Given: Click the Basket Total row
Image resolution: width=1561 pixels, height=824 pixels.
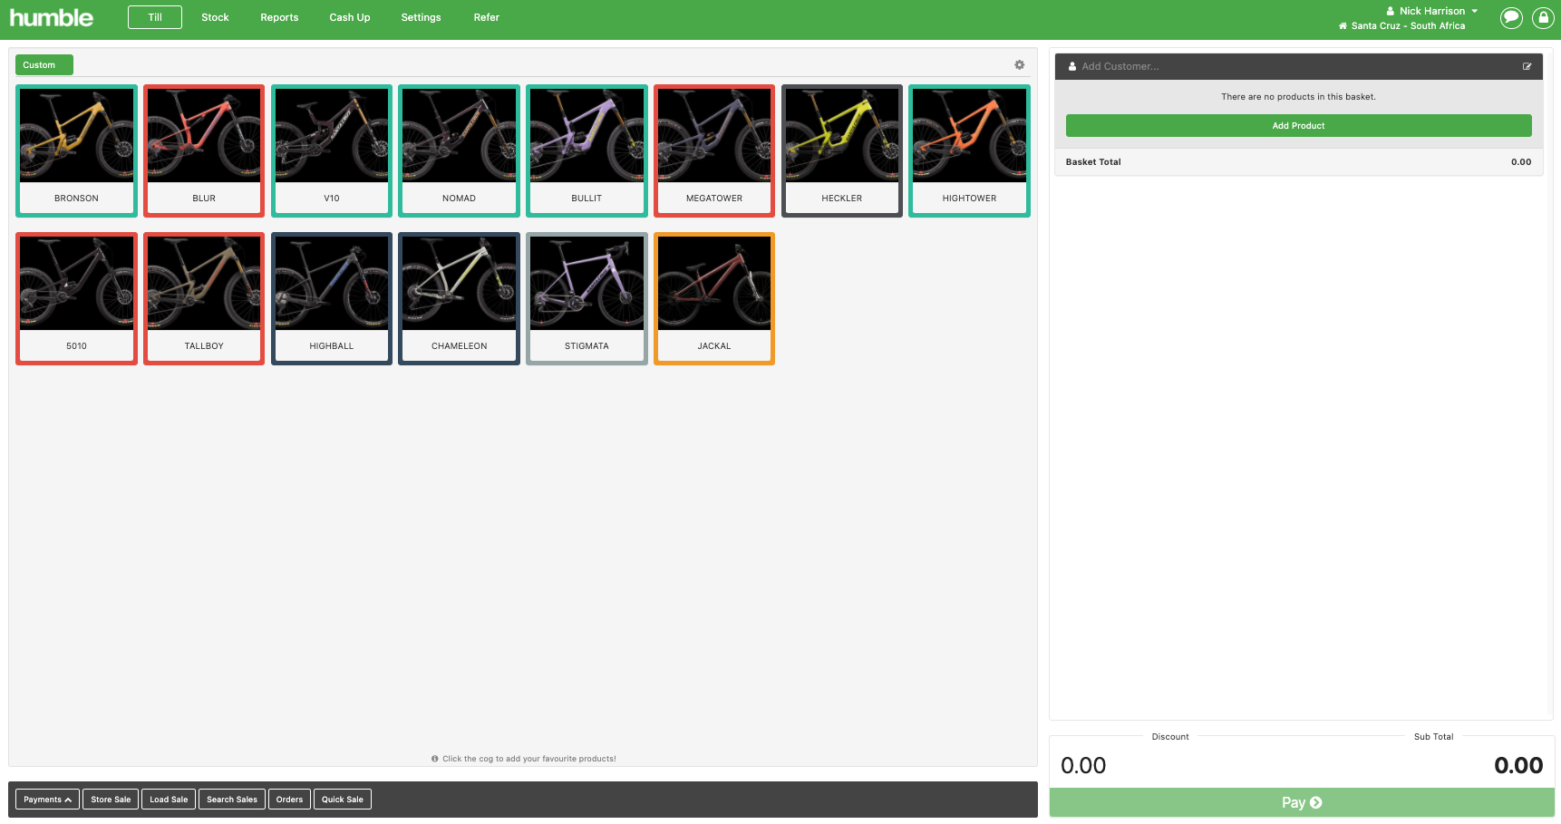Looking at the screenshot, I should 1298,162.
